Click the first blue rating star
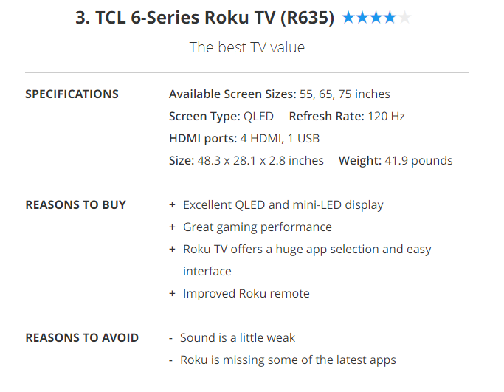 click(x=348, y=18)
